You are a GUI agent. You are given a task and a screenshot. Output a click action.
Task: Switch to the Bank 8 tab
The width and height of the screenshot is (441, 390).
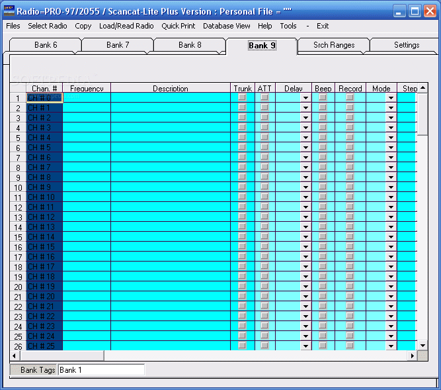tap(190, 45)
